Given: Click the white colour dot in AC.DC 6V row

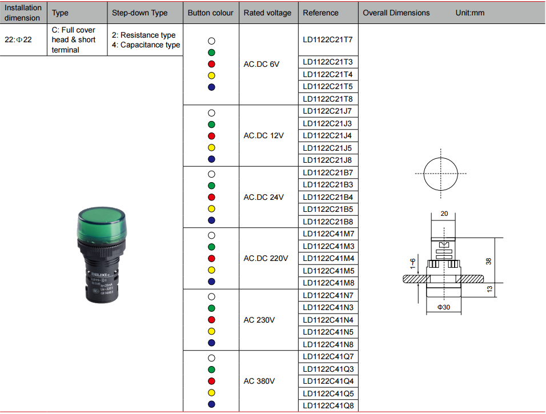Looking at the screenshot, I should pos(211,41).
